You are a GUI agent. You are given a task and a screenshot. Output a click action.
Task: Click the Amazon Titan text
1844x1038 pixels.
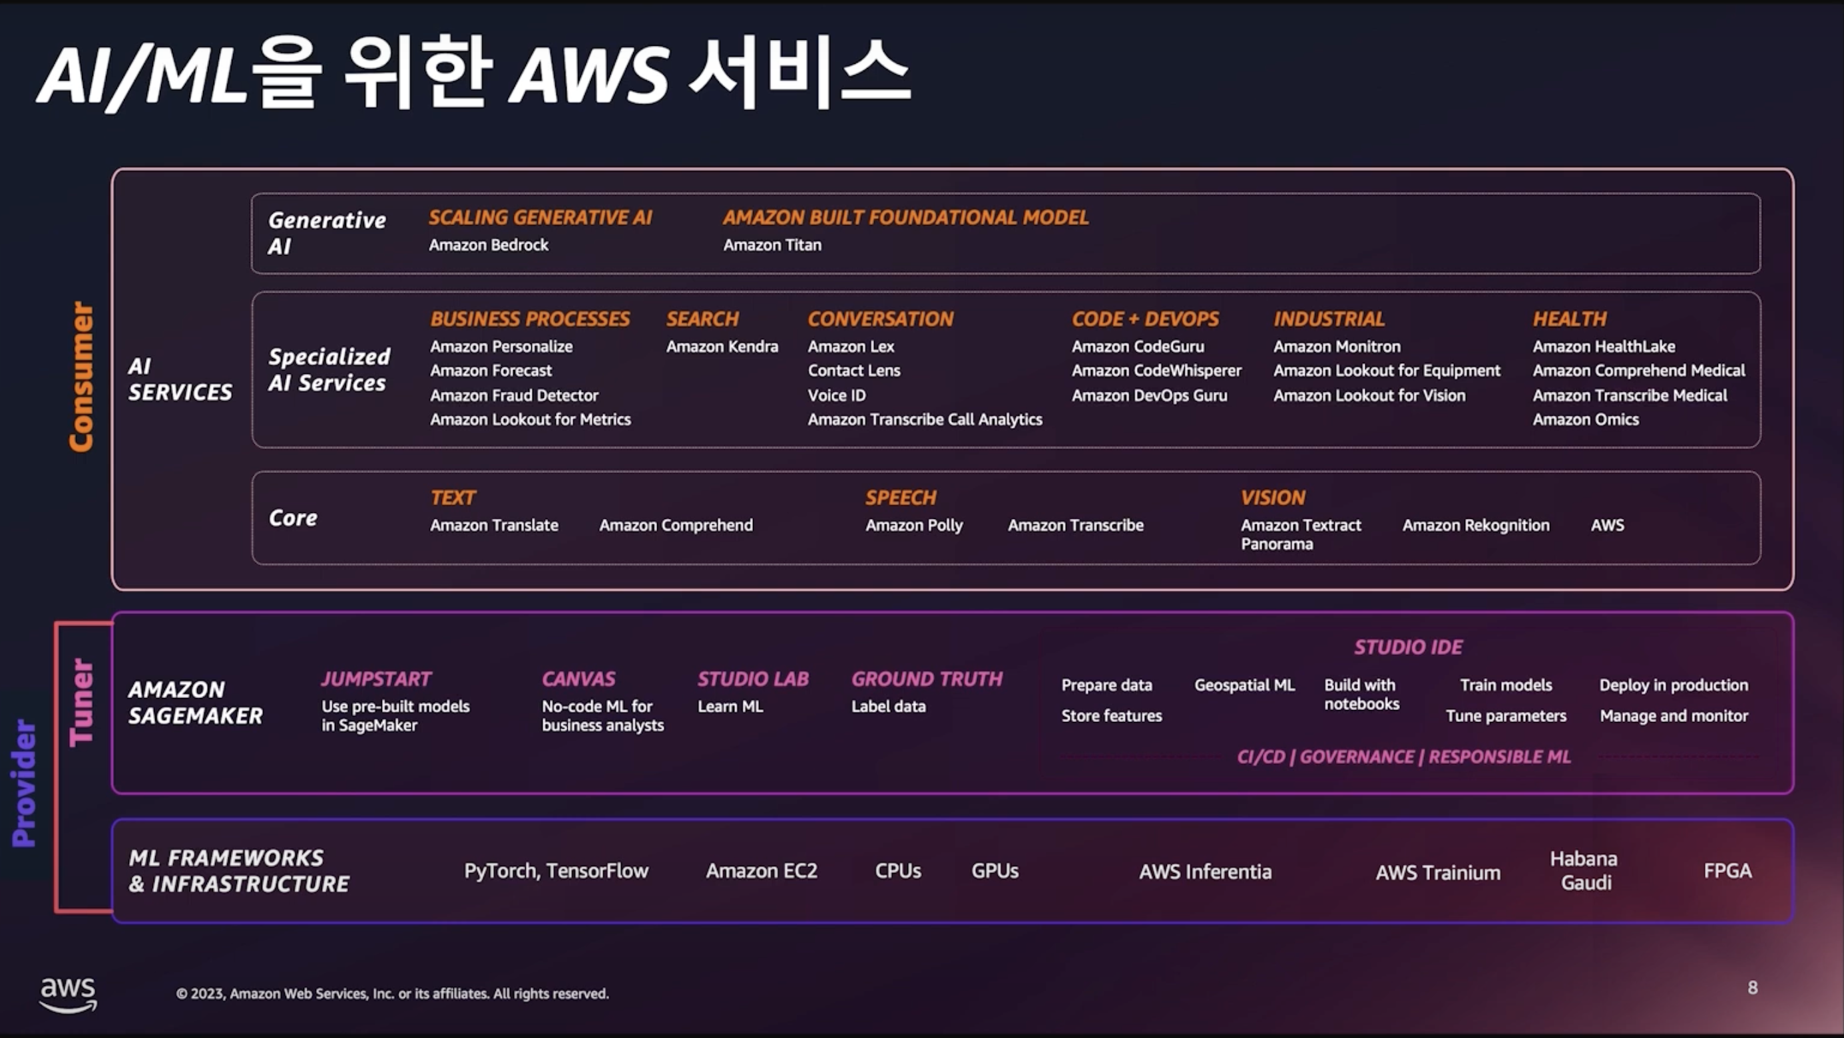pyautogui.click(x=772, y=245)
